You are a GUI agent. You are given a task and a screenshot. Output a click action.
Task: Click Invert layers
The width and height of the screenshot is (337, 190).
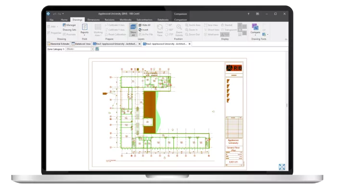coord(143,30)
